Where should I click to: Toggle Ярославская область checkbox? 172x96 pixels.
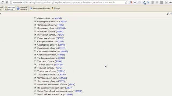coord(35,81)
